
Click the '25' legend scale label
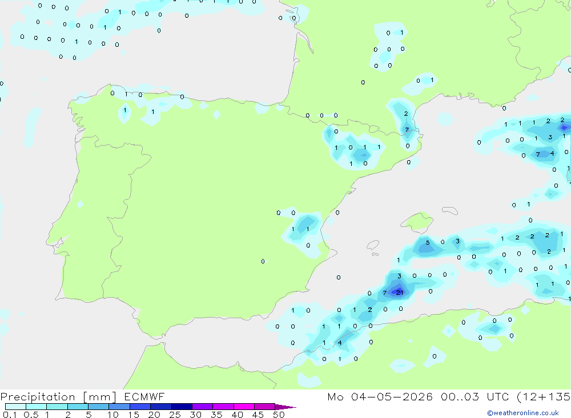(175, 415)
